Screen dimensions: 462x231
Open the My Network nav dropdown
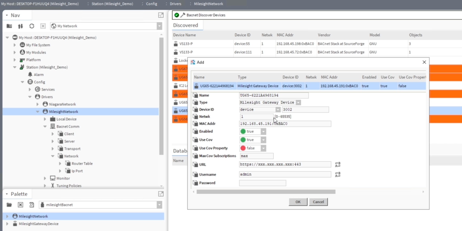159,26
